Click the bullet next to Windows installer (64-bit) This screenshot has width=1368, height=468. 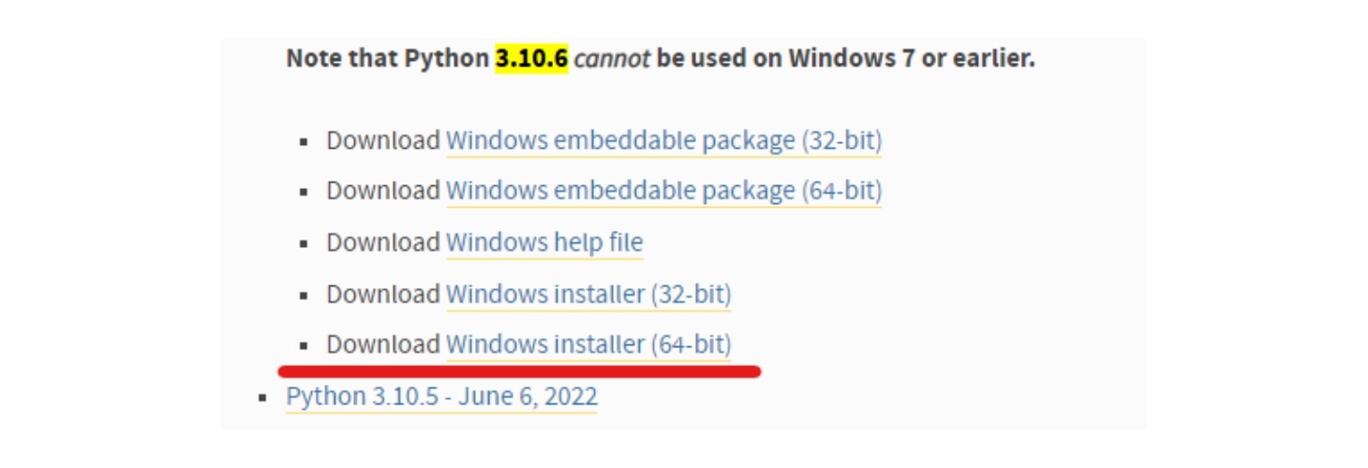point(304,345)
